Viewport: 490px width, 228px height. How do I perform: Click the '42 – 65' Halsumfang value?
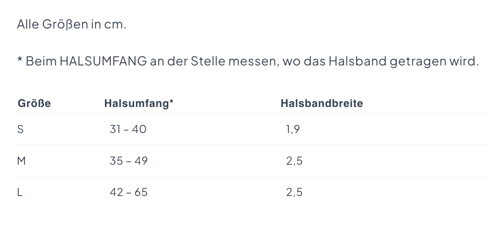click(128, 192)
